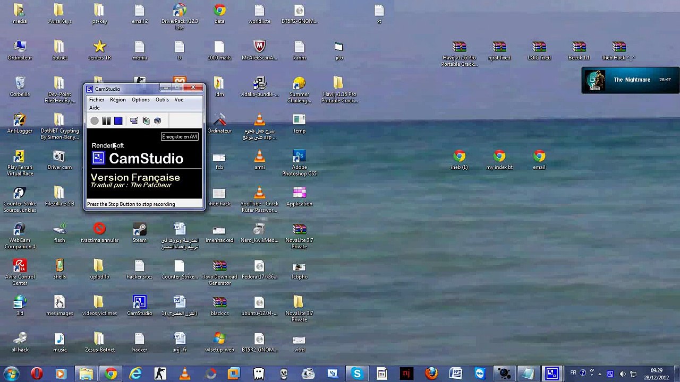Click the SWF producer toolbar icon

tap(157, 121)
